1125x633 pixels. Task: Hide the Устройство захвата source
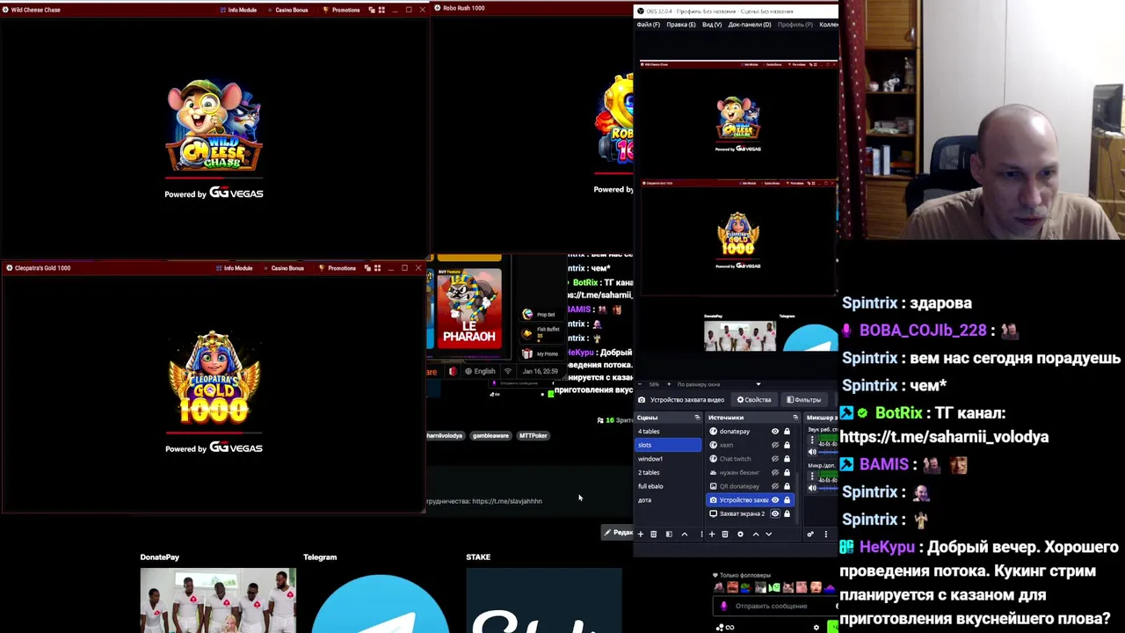point(775,500)
